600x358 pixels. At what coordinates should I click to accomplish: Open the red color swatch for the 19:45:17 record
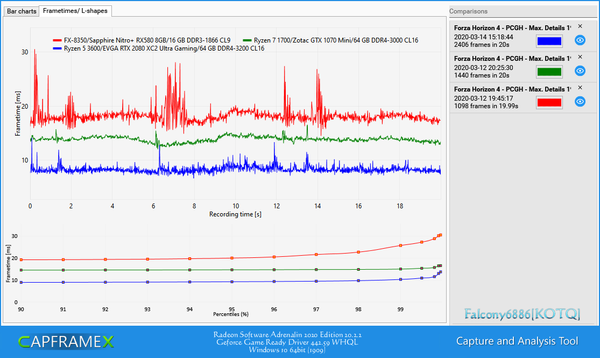(549, 102)
